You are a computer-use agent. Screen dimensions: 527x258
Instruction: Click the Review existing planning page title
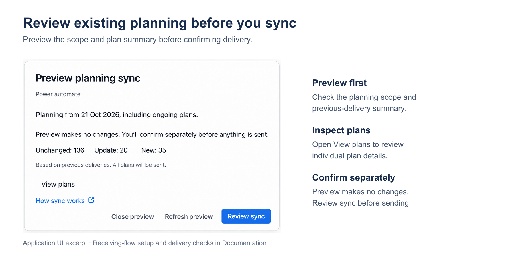(x=160, y=23)
